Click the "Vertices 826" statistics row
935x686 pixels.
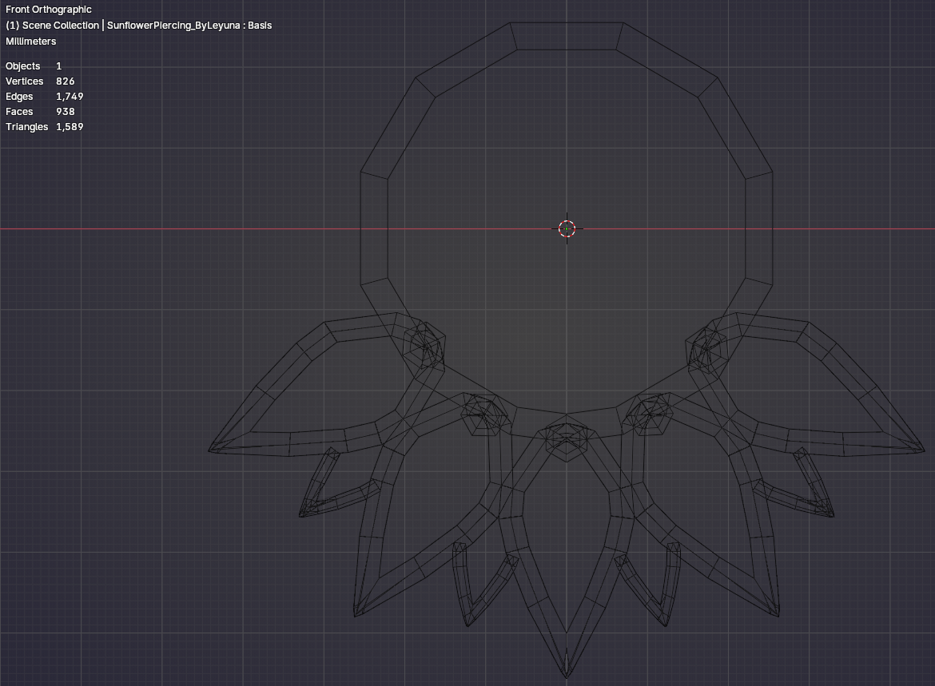[40, 81]
